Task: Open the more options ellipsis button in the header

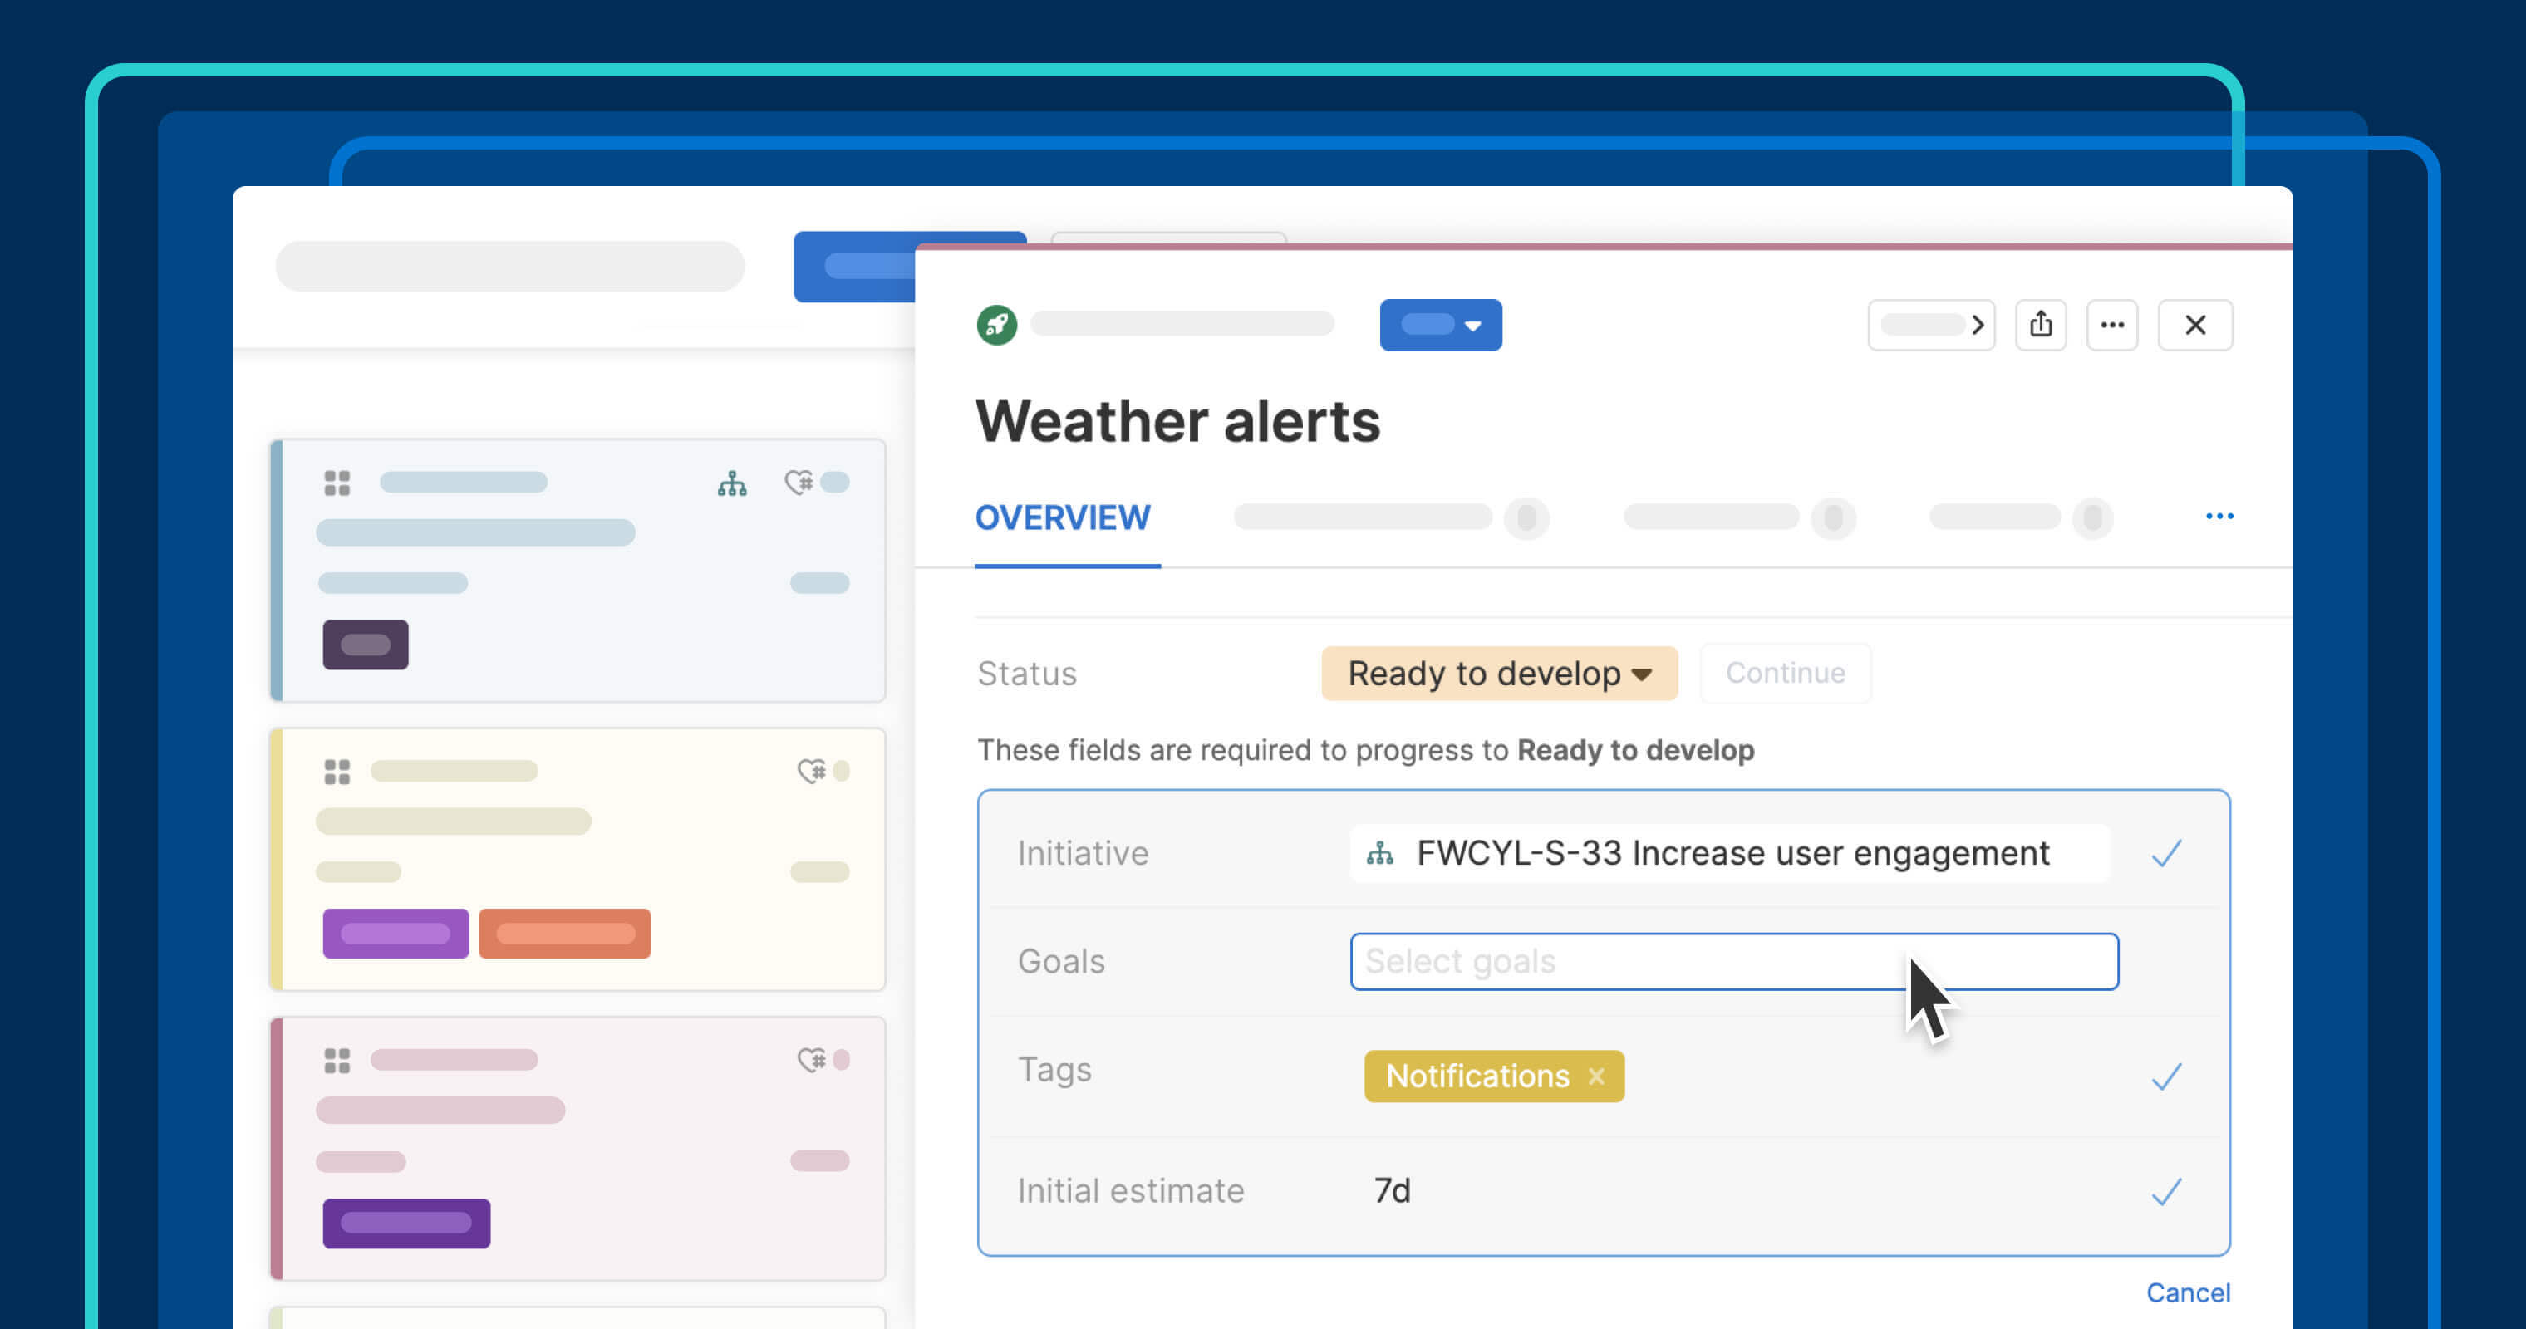Action: pos(2111,325)
